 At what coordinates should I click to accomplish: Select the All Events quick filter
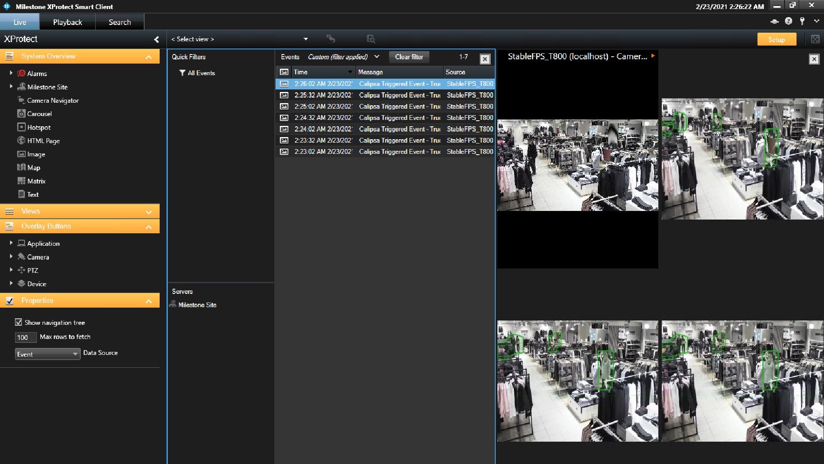(x=201, y=73)
